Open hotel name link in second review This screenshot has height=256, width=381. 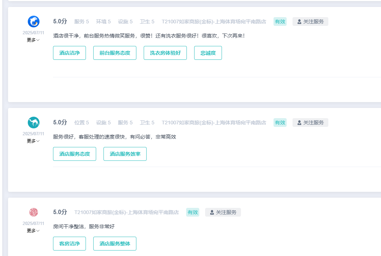[214, 123]
